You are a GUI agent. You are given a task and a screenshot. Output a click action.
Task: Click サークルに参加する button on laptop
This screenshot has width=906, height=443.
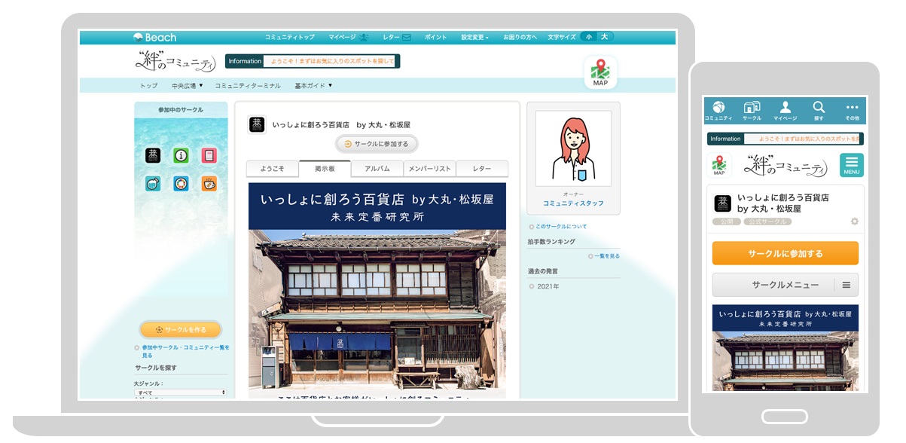pyautogui.click(x=377, y=144)
